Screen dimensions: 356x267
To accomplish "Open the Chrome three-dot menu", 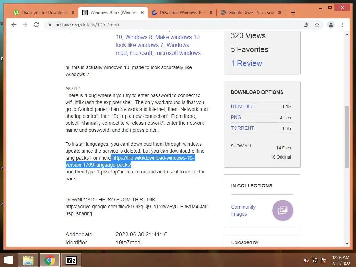I will point(342,25).
